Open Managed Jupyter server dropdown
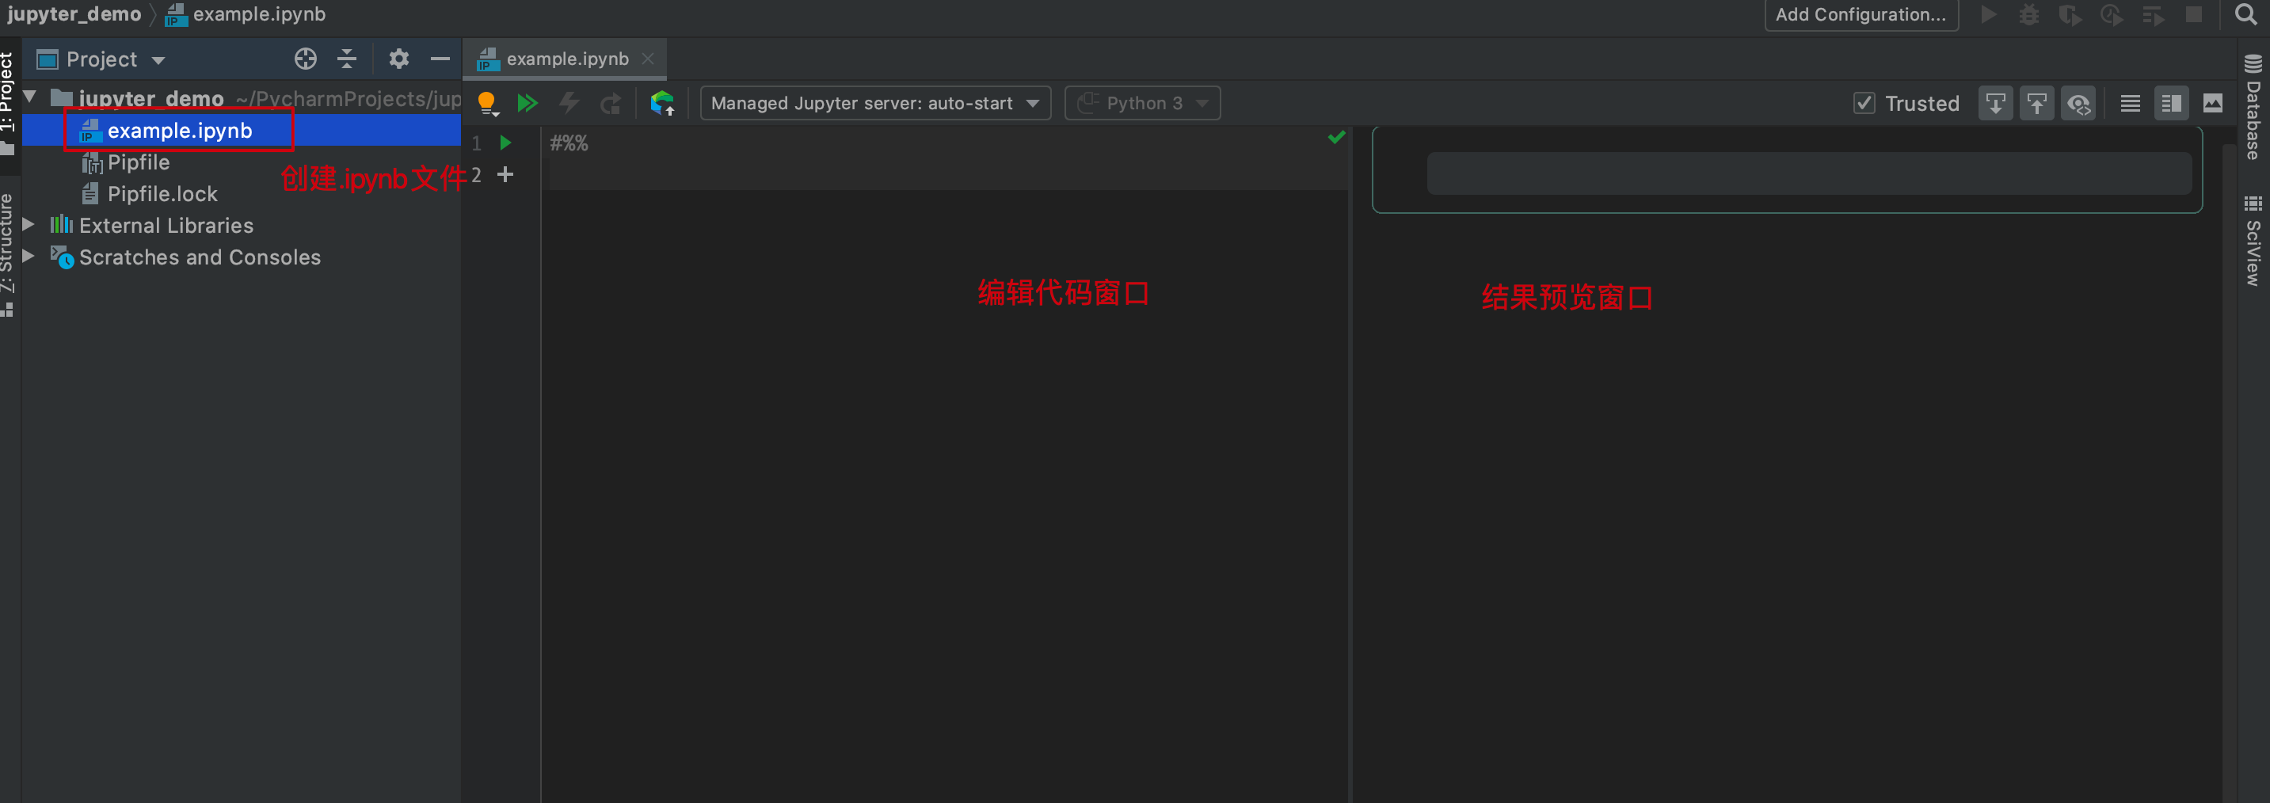The height and width of the screenshot is (803, 2270). point(875,103)
